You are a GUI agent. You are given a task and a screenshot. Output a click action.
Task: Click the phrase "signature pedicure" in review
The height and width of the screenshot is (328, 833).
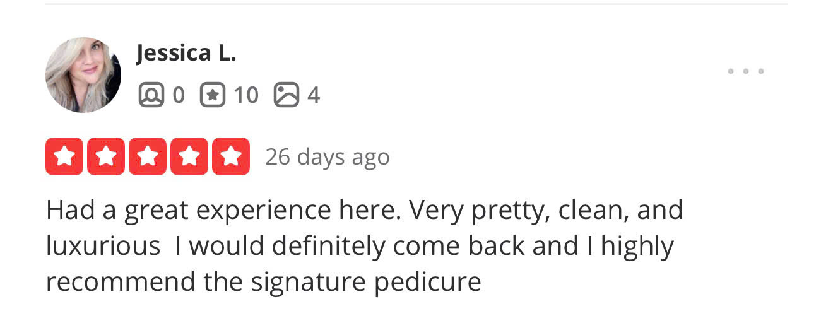point(366,281)
